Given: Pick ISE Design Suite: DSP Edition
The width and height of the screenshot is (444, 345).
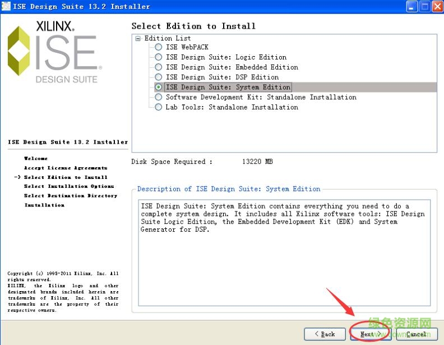Looking at the screenshot, I should point(159,77).
